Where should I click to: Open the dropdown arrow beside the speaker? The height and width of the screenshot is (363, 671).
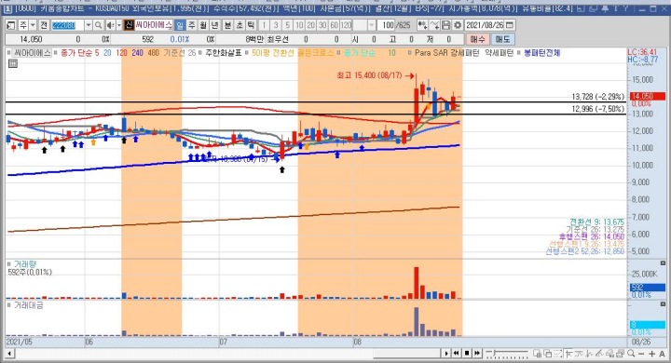click(x=119, y=25)
